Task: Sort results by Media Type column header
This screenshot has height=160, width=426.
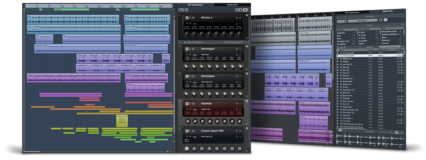Action: (x=387, y=50)
